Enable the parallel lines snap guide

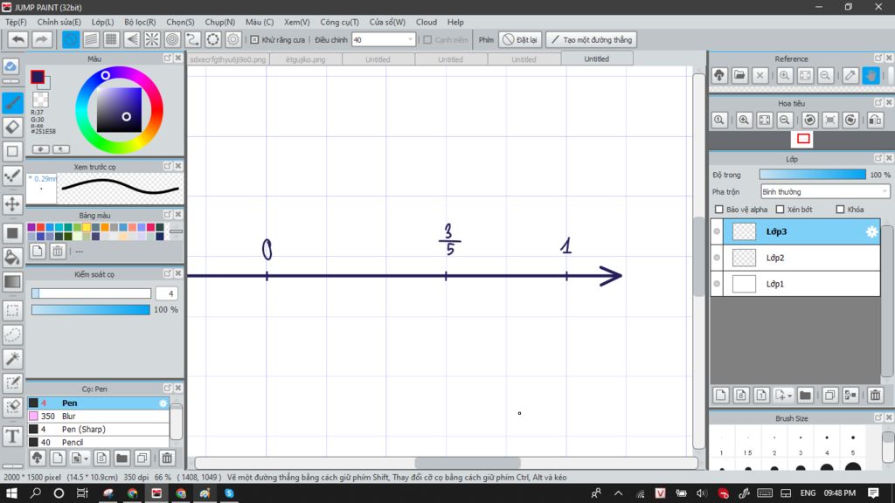pos(91,39)
